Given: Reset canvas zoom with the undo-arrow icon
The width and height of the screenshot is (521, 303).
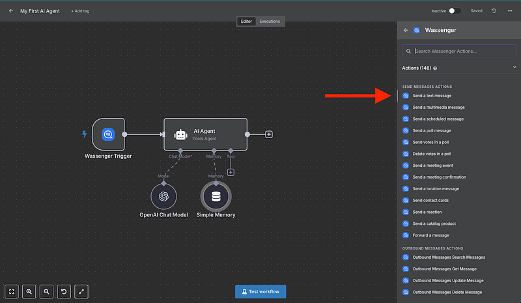Looking at the screenshot, I should tap(64, 291).
